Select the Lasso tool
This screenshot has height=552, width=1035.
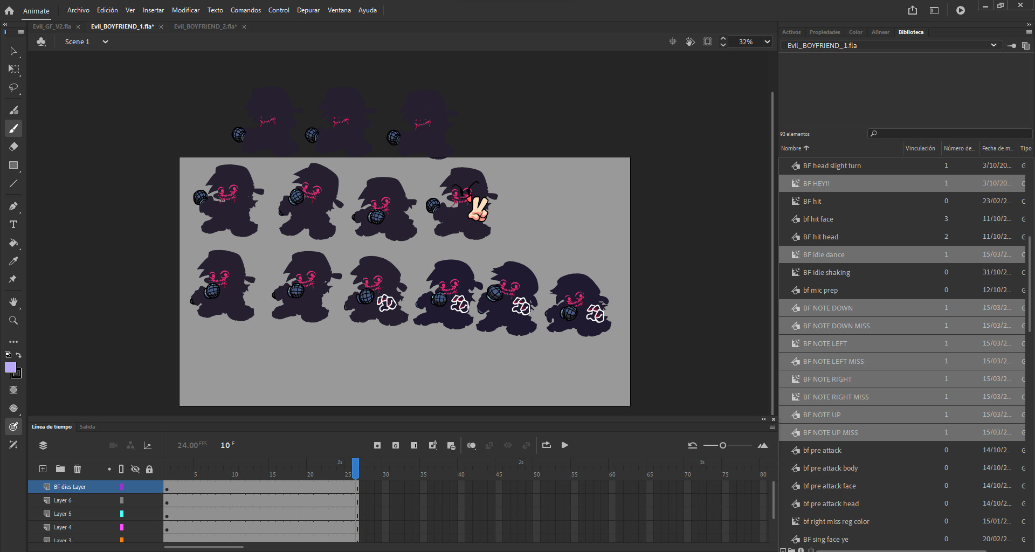point(13,88)
